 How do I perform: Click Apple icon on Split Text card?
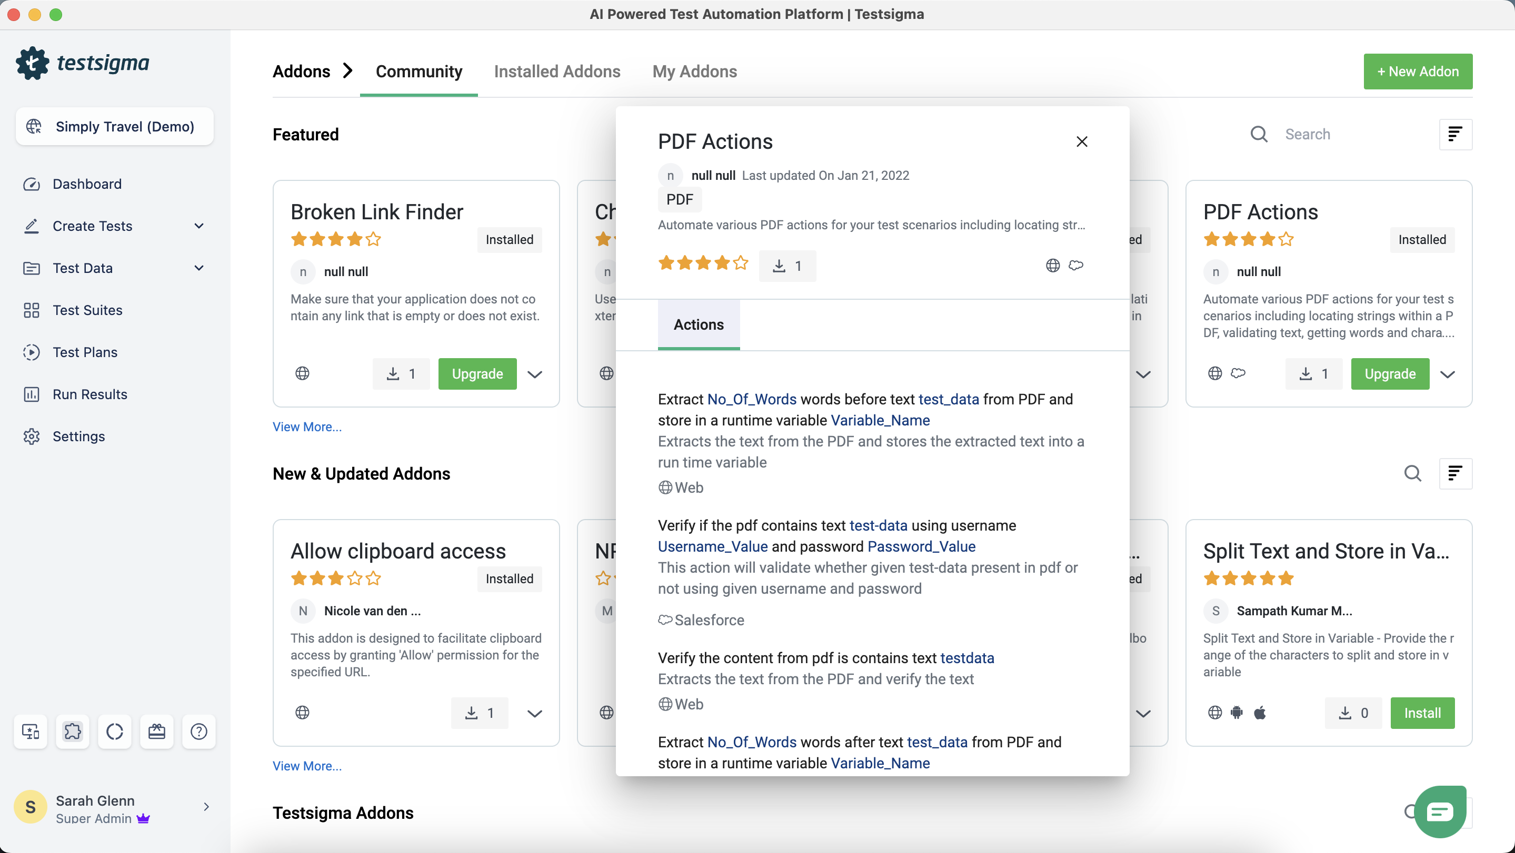click(1260, 713)
